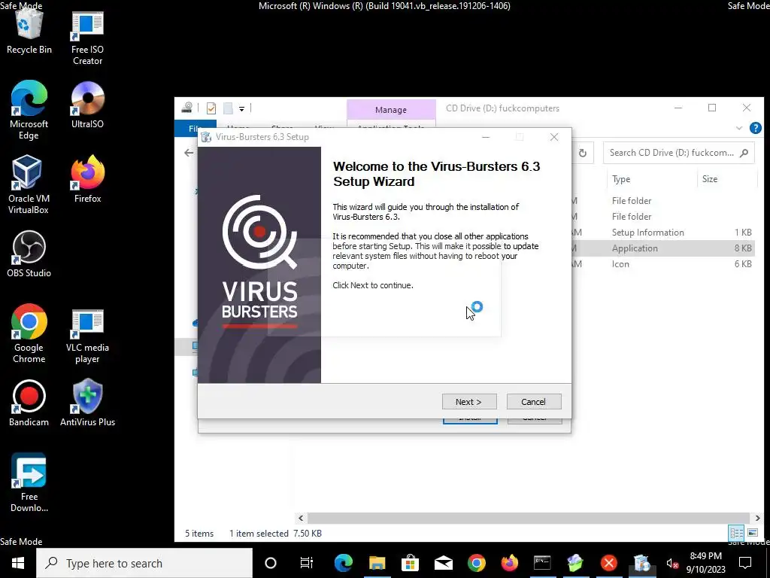Viewport: 770px width, 578px height.
Task: Open Customize Quick Access Toolbar dropdown
Action: pyautogui.click(x=241, y=109)
